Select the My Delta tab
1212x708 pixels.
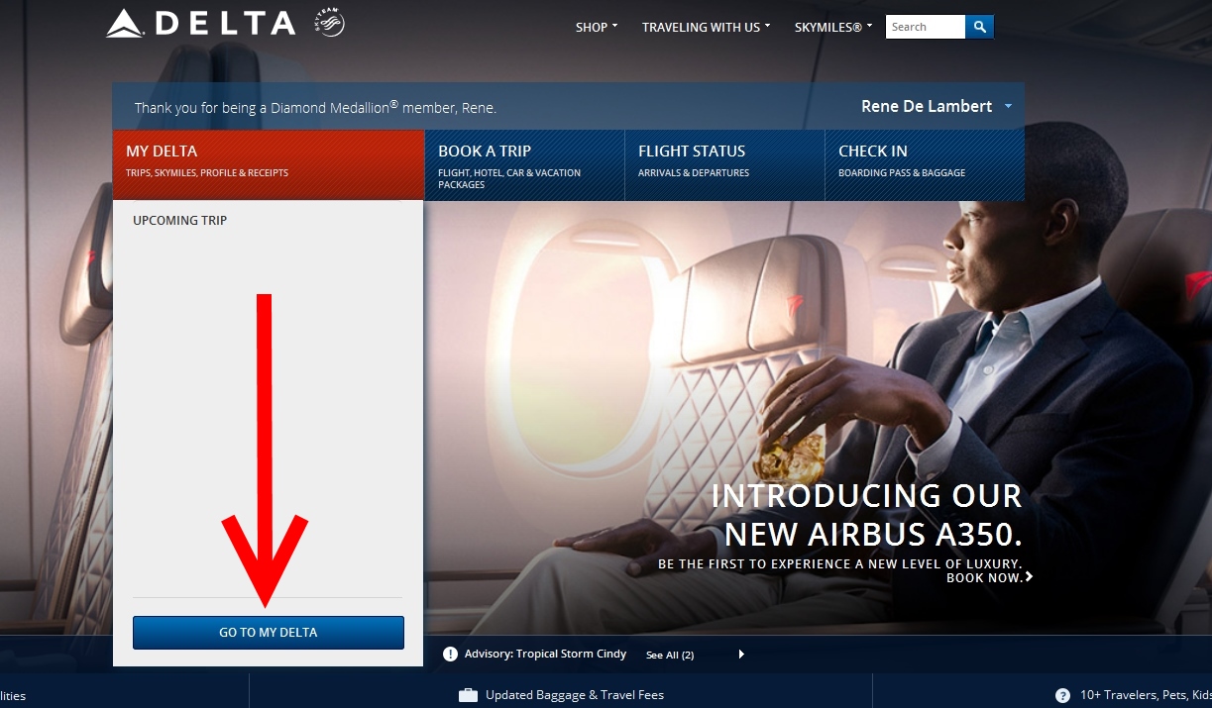click(269, 164)
